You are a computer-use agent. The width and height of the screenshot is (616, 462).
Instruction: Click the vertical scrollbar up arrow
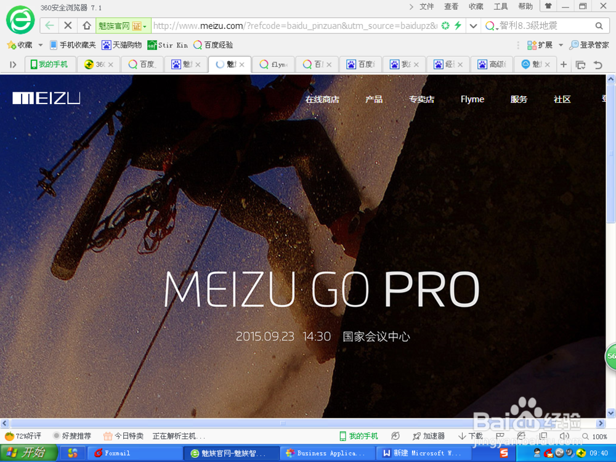pyautogui.click(x=611, y=79)
